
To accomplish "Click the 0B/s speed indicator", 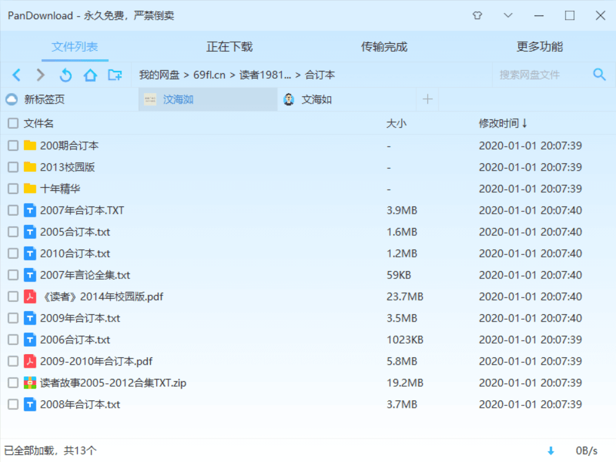I will point(586,451).
